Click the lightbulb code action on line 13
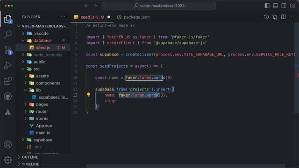 [88, 94]
